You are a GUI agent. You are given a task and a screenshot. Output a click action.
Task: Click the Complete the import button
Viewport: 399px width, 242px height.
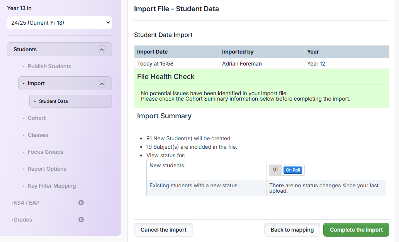tap(356, 230)
